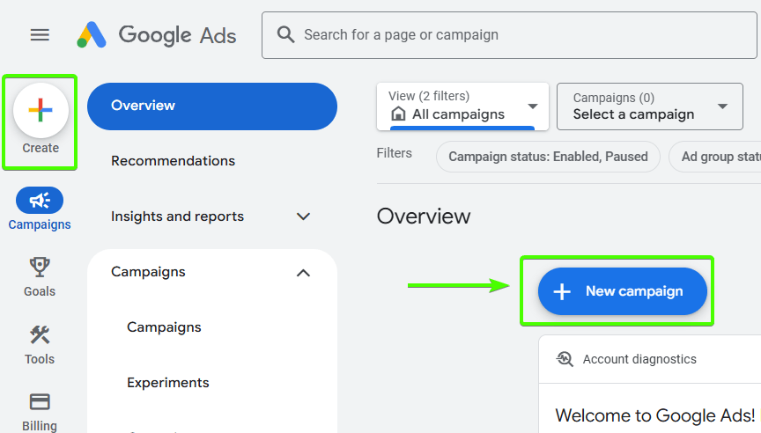This screenshot has height=433, width=761.
Task: Open Campaigns megaphone icon in sidebar
Action: point(40,201)
